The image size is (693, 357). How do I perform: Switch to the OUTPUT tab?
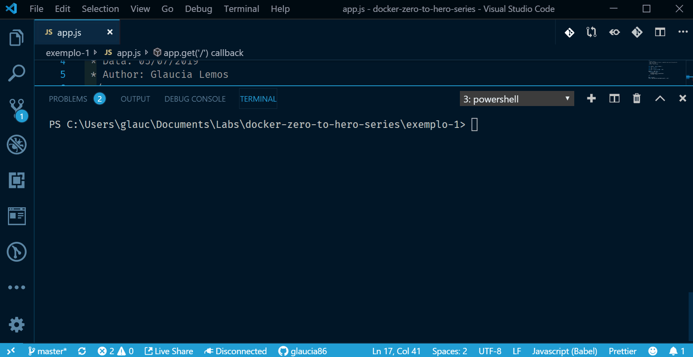(135, 99)
